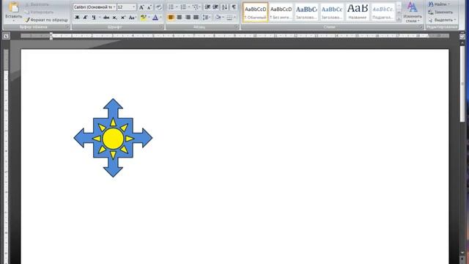Click the View Ruler toggle icon
Image resolution: width=469 pixels, height=264 pixels.
462,37
